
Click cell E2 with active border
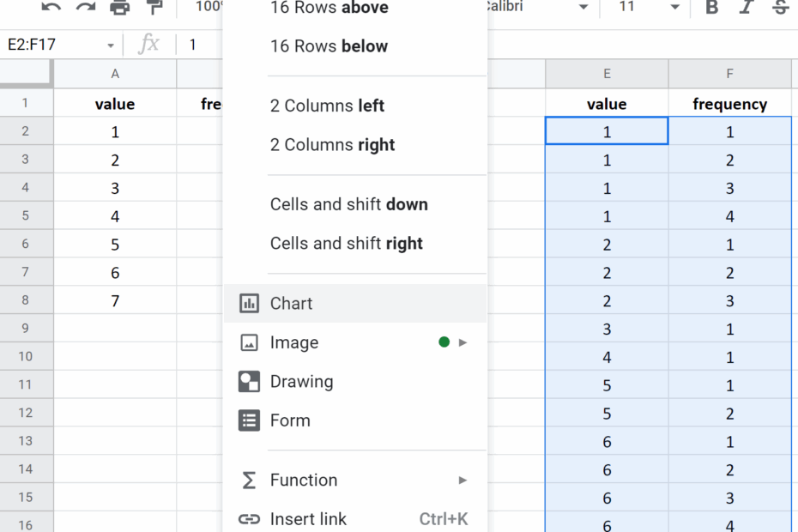pyautogui.click(x=607, y=131)
